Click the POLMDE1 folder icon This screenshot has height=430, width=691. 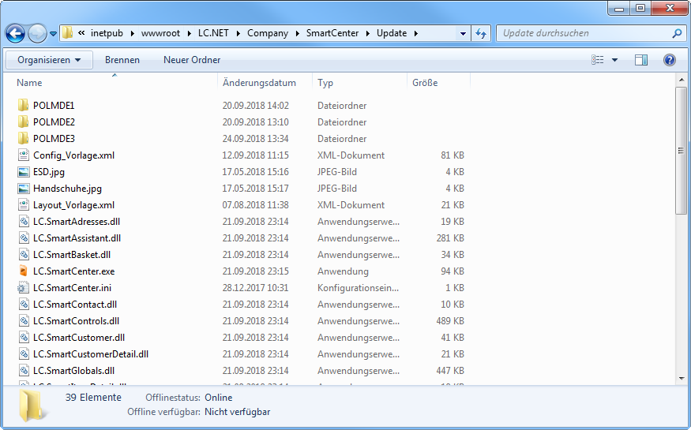click(23, 106)
